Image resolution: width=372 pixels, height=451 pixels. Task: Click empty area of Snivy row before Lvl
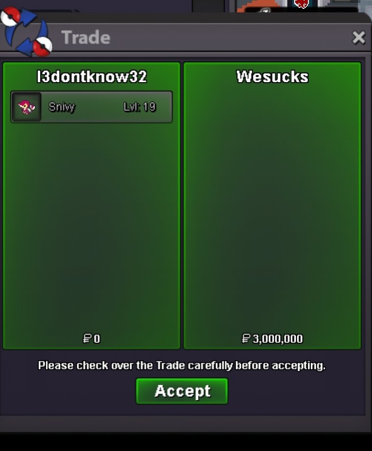click(99, 107)
